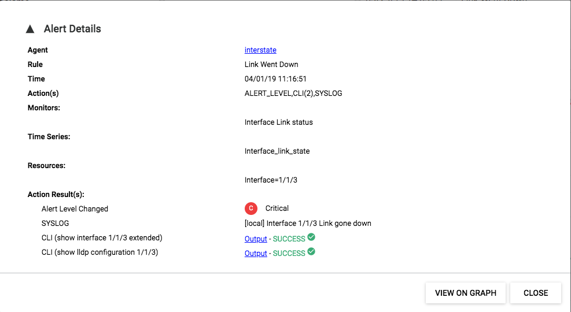Click the 'Monitors:' field label
The height and width of the screenshot is (312, 571).
pyautogui.click(x=44, y=107)
